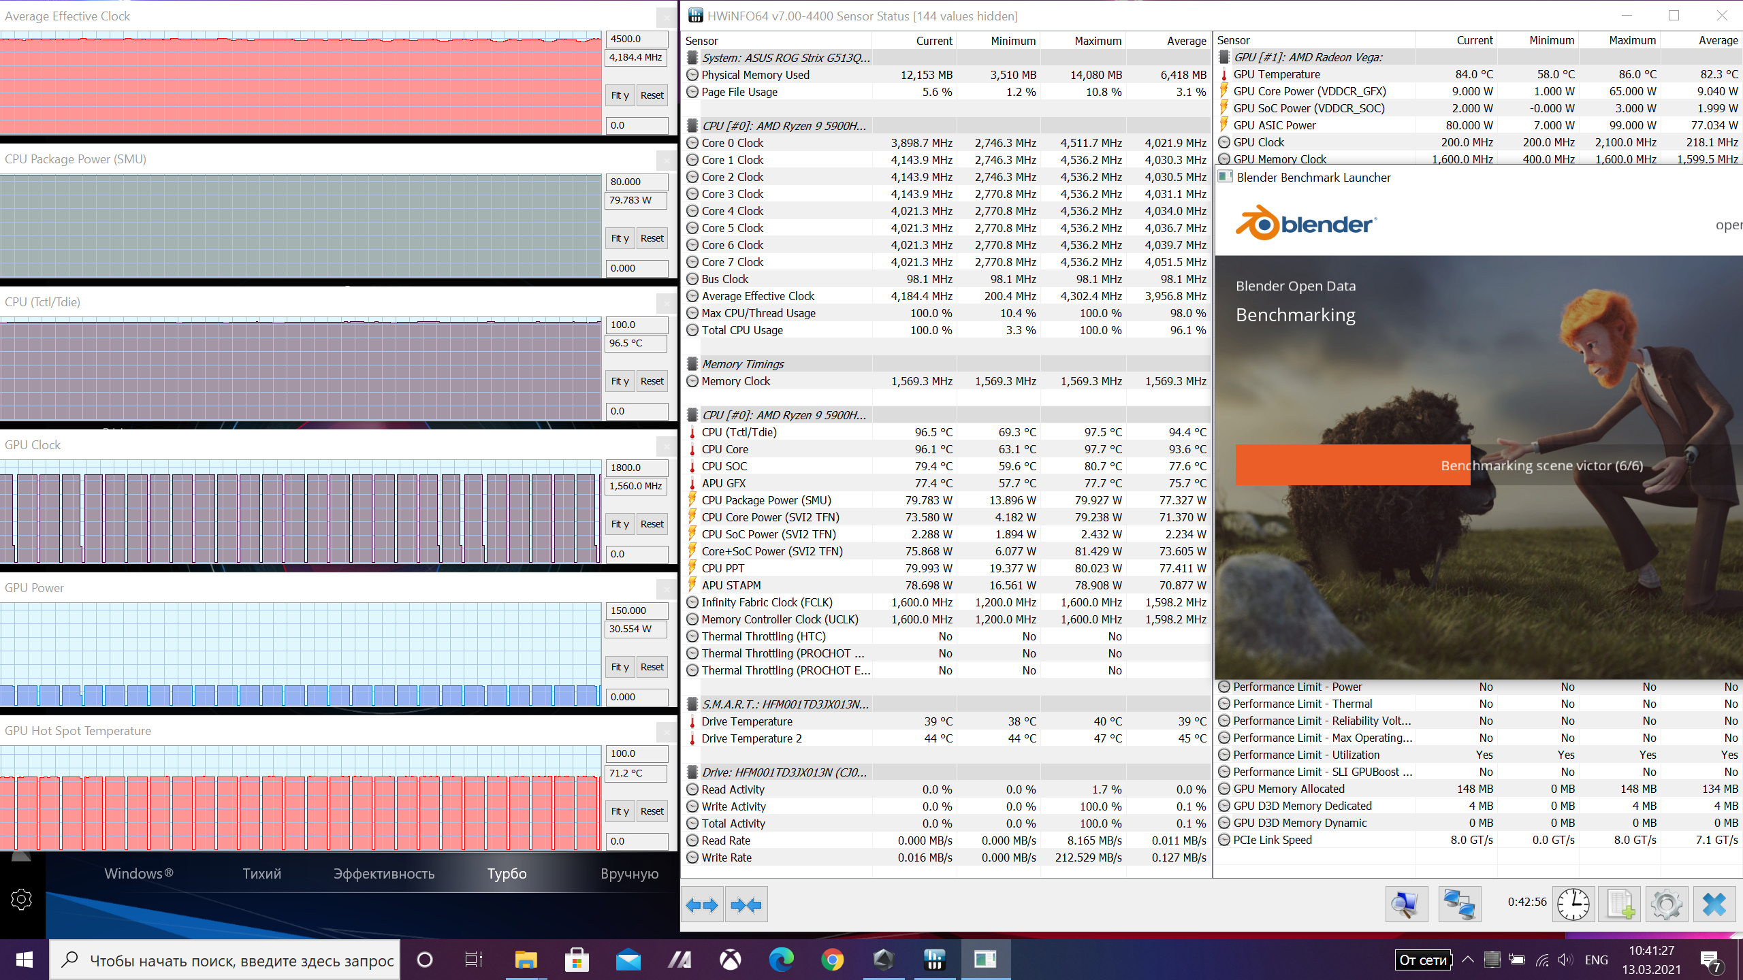The width and height of the screenshot is (1743, 980).
Task: Click the clock reset timer icon
Action: (1573, 904)
